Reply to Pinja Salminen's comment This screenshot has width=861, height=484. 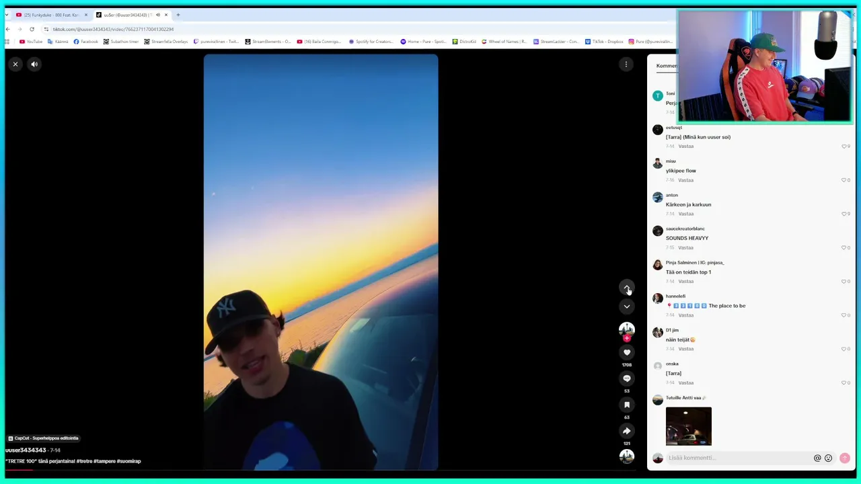(685, 282)
